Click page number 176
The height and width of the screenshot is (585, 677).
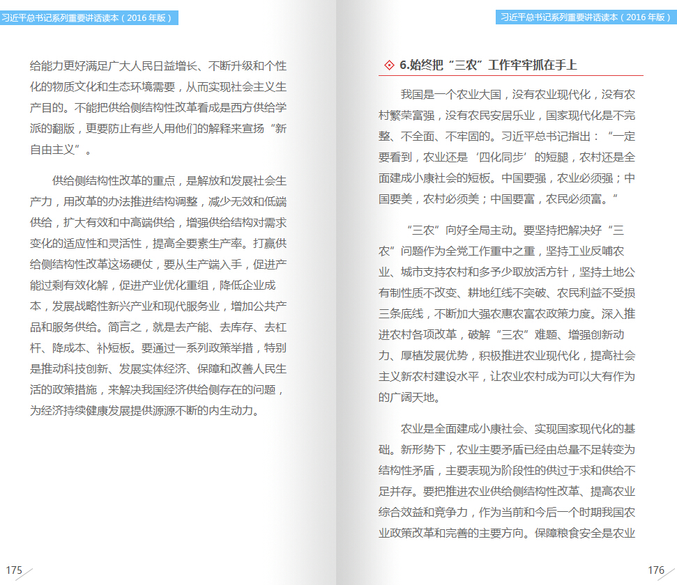(x=656, y=570)
